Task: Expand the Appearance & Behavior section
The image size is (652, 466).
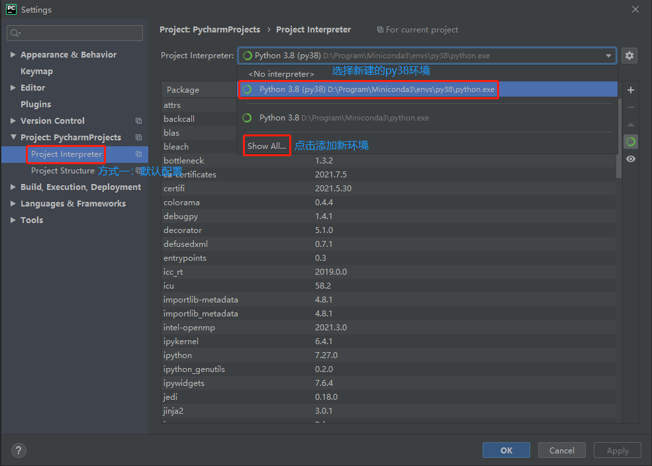Action: point(13,55)
